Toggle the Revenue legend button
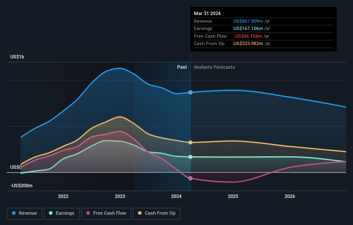Image resolution: width=353 pixels, height=225 pixels. [25, 213]
